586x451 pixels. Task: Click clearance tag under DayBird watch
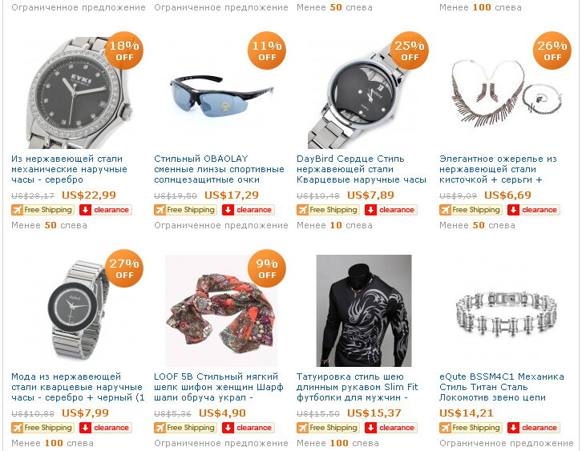391,210
